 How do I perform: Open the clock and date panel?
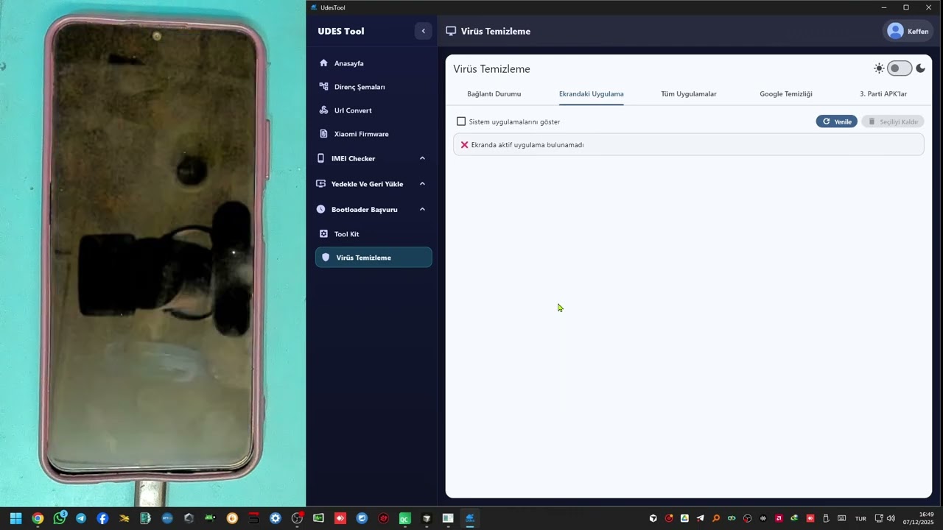click(918, 518)
